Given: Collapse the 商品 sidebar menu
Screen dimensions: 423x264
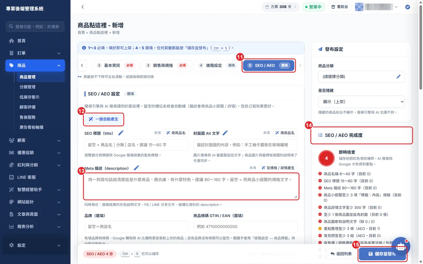Looking at the screenshot, I should tap(35, 65).
